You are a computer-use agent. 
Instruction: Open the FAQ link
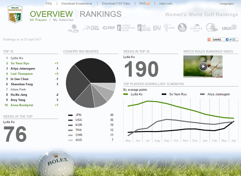pos(49,3)
